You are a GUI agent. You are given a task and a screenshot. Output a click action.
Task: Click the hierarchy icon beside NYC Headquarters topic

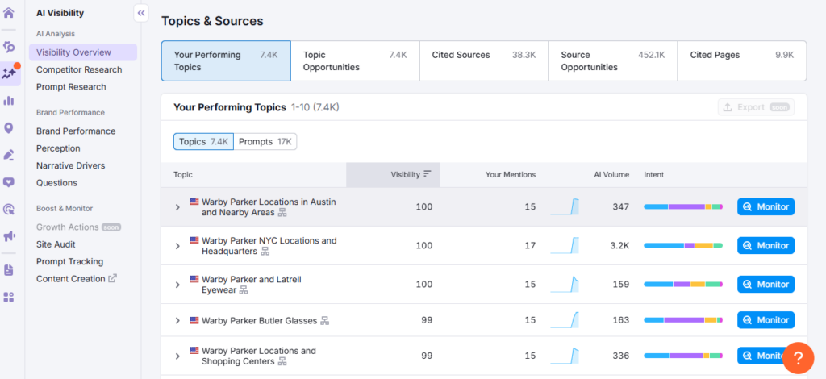point(265,252)
